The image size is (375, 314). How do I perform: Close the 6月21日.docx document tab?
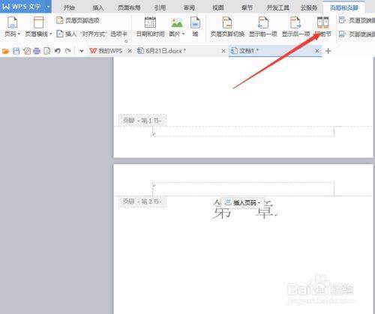coord(223,51)
